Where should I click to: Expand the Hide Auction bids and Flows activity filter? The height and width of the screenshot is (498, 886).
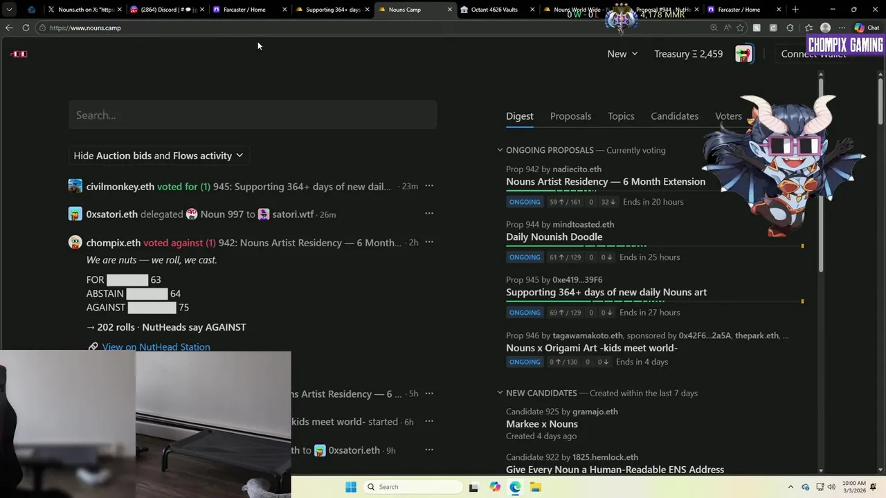tap(159, 156)
